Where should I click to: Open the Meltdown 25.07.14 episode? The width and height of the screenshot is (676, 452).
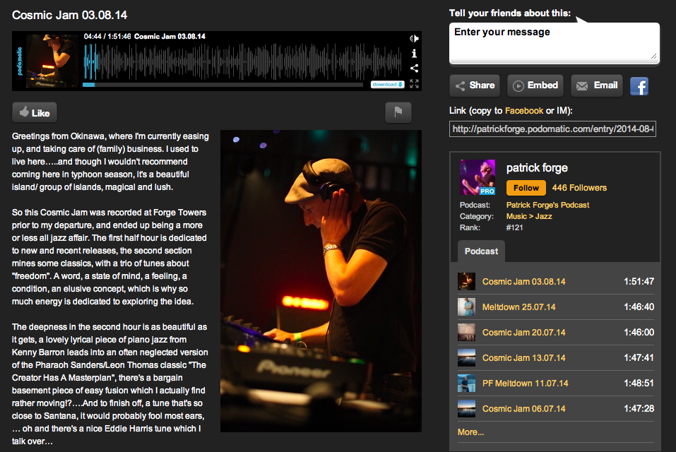click(x=518, y=307)
